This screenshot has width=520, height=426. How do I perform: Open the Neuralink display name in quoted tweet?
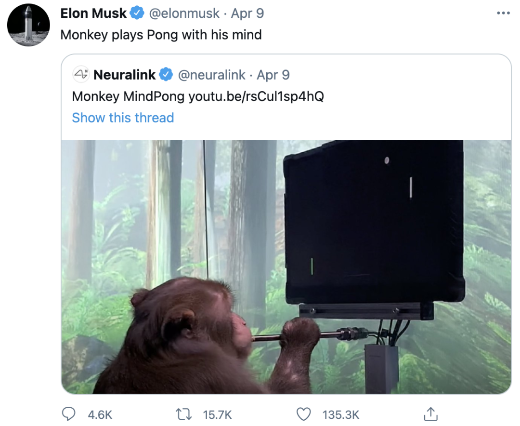124,75
